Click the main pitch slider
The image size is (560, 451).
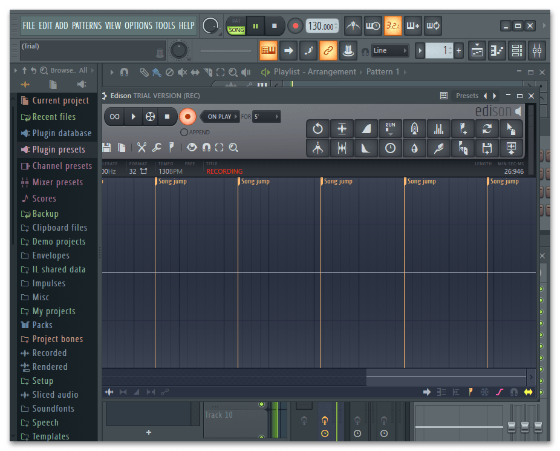(226, 51)
